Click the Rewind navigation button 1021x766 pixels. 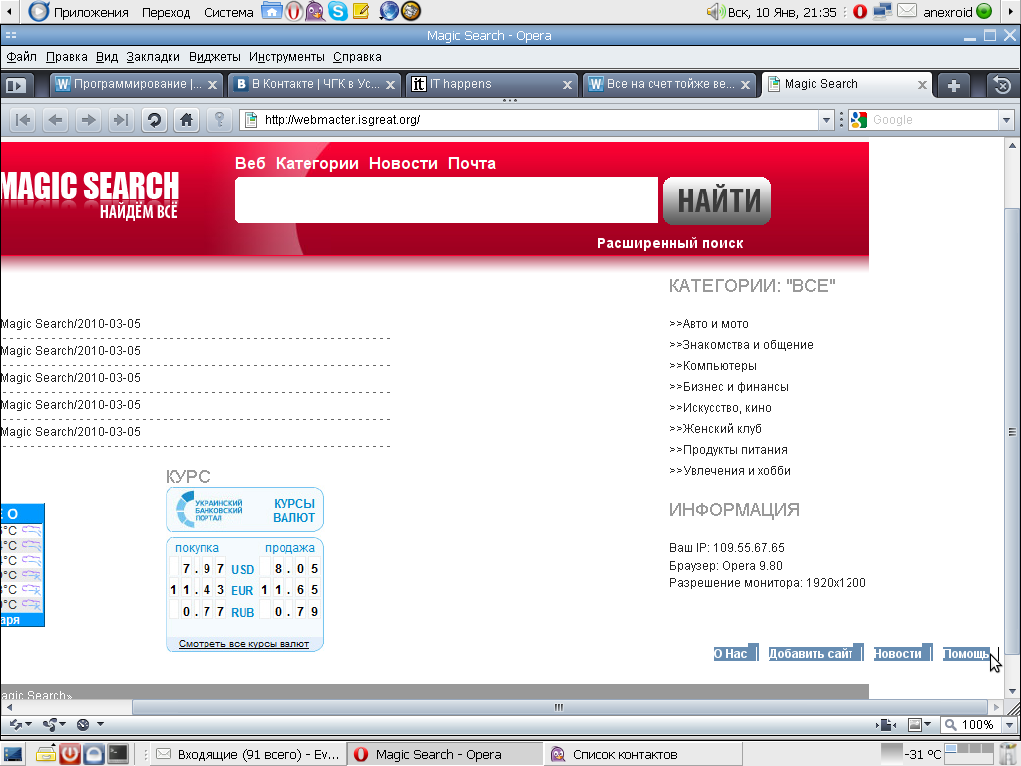click(x=22, y=120)
